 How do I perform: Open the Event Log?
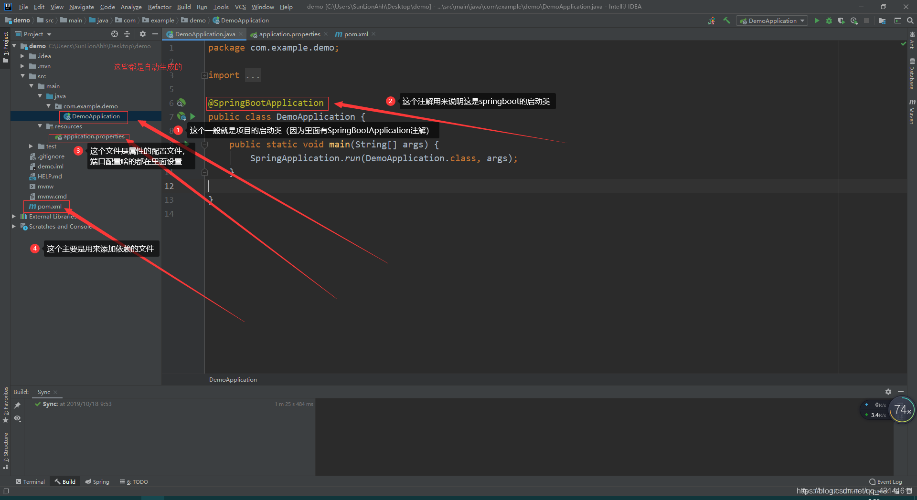[885, 481]
